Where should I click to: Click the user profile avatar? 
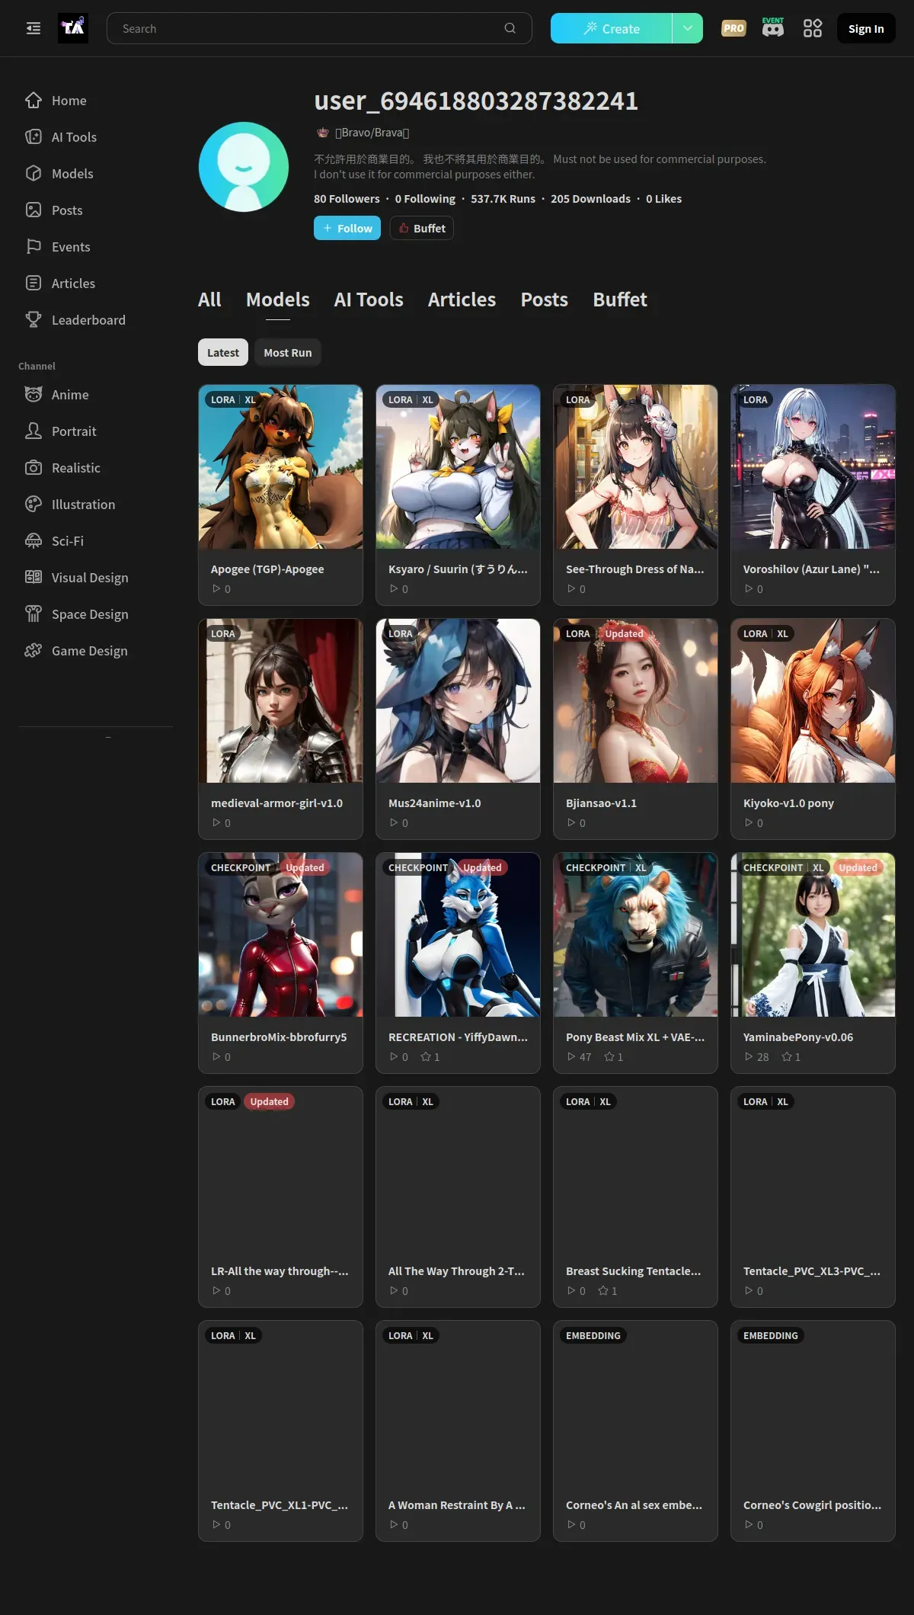[x=244, y=167]
